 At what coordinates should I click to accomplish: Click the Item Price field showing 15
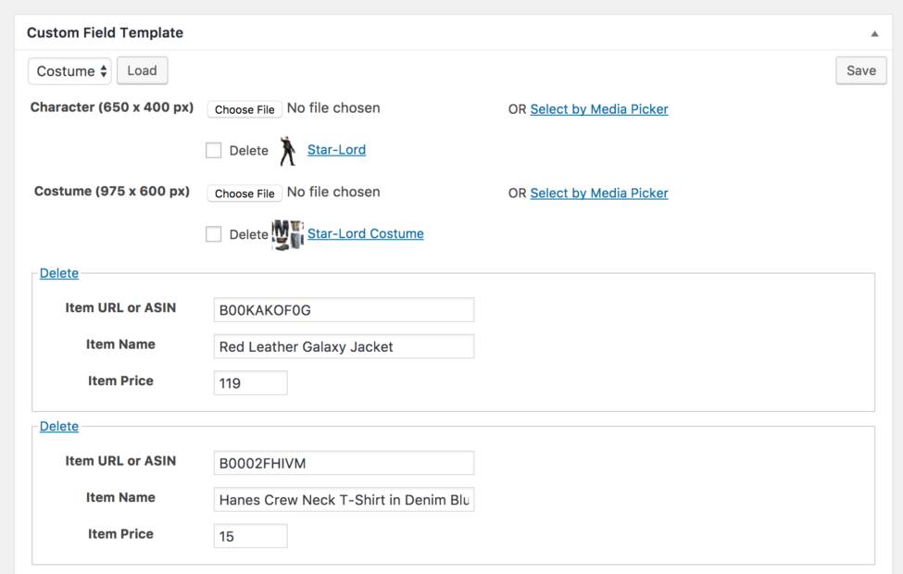[x=250, y=536]
